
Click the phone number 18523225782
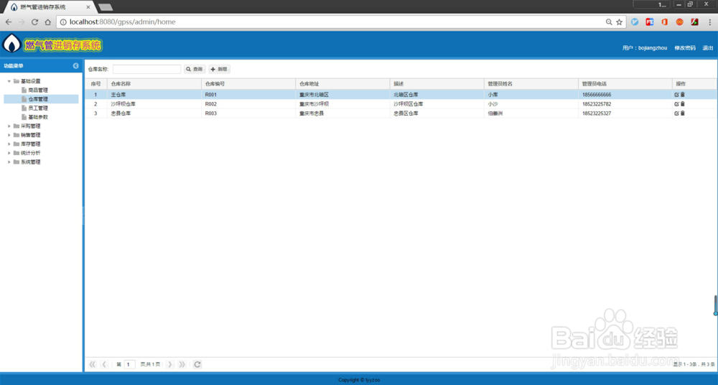click(x=597, y=104)
